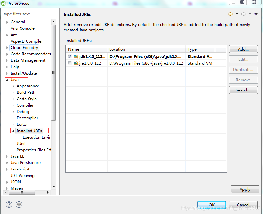The image size is (263, 214).
Task: Expand the General tree node
Action: (7, 22)
